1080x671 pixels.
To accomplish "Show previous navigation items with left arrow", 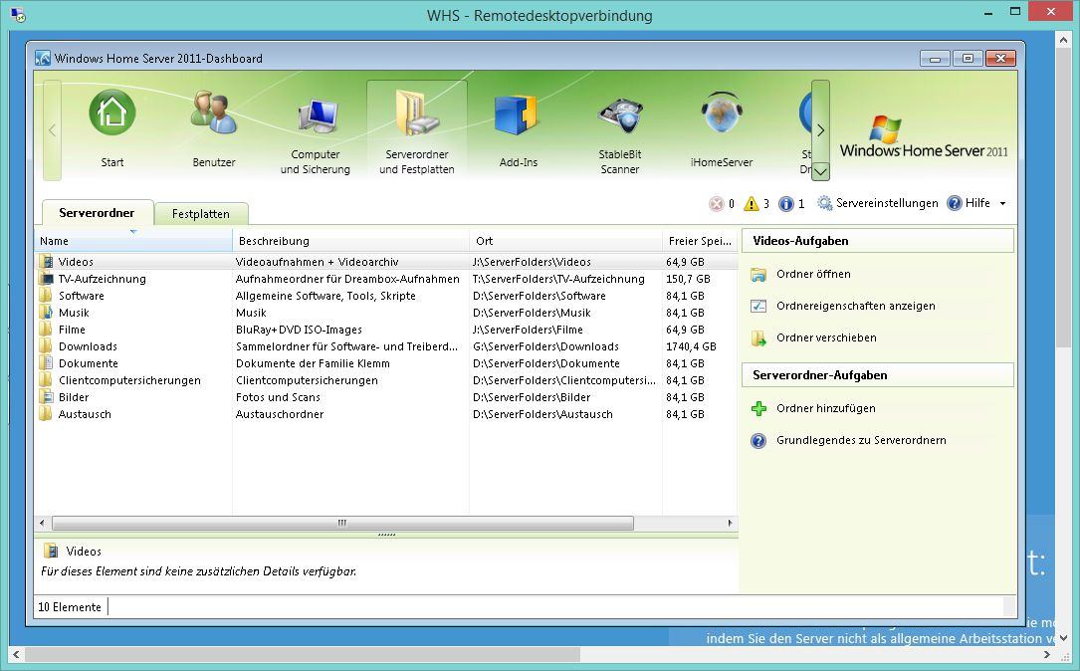I will (53, 129).
